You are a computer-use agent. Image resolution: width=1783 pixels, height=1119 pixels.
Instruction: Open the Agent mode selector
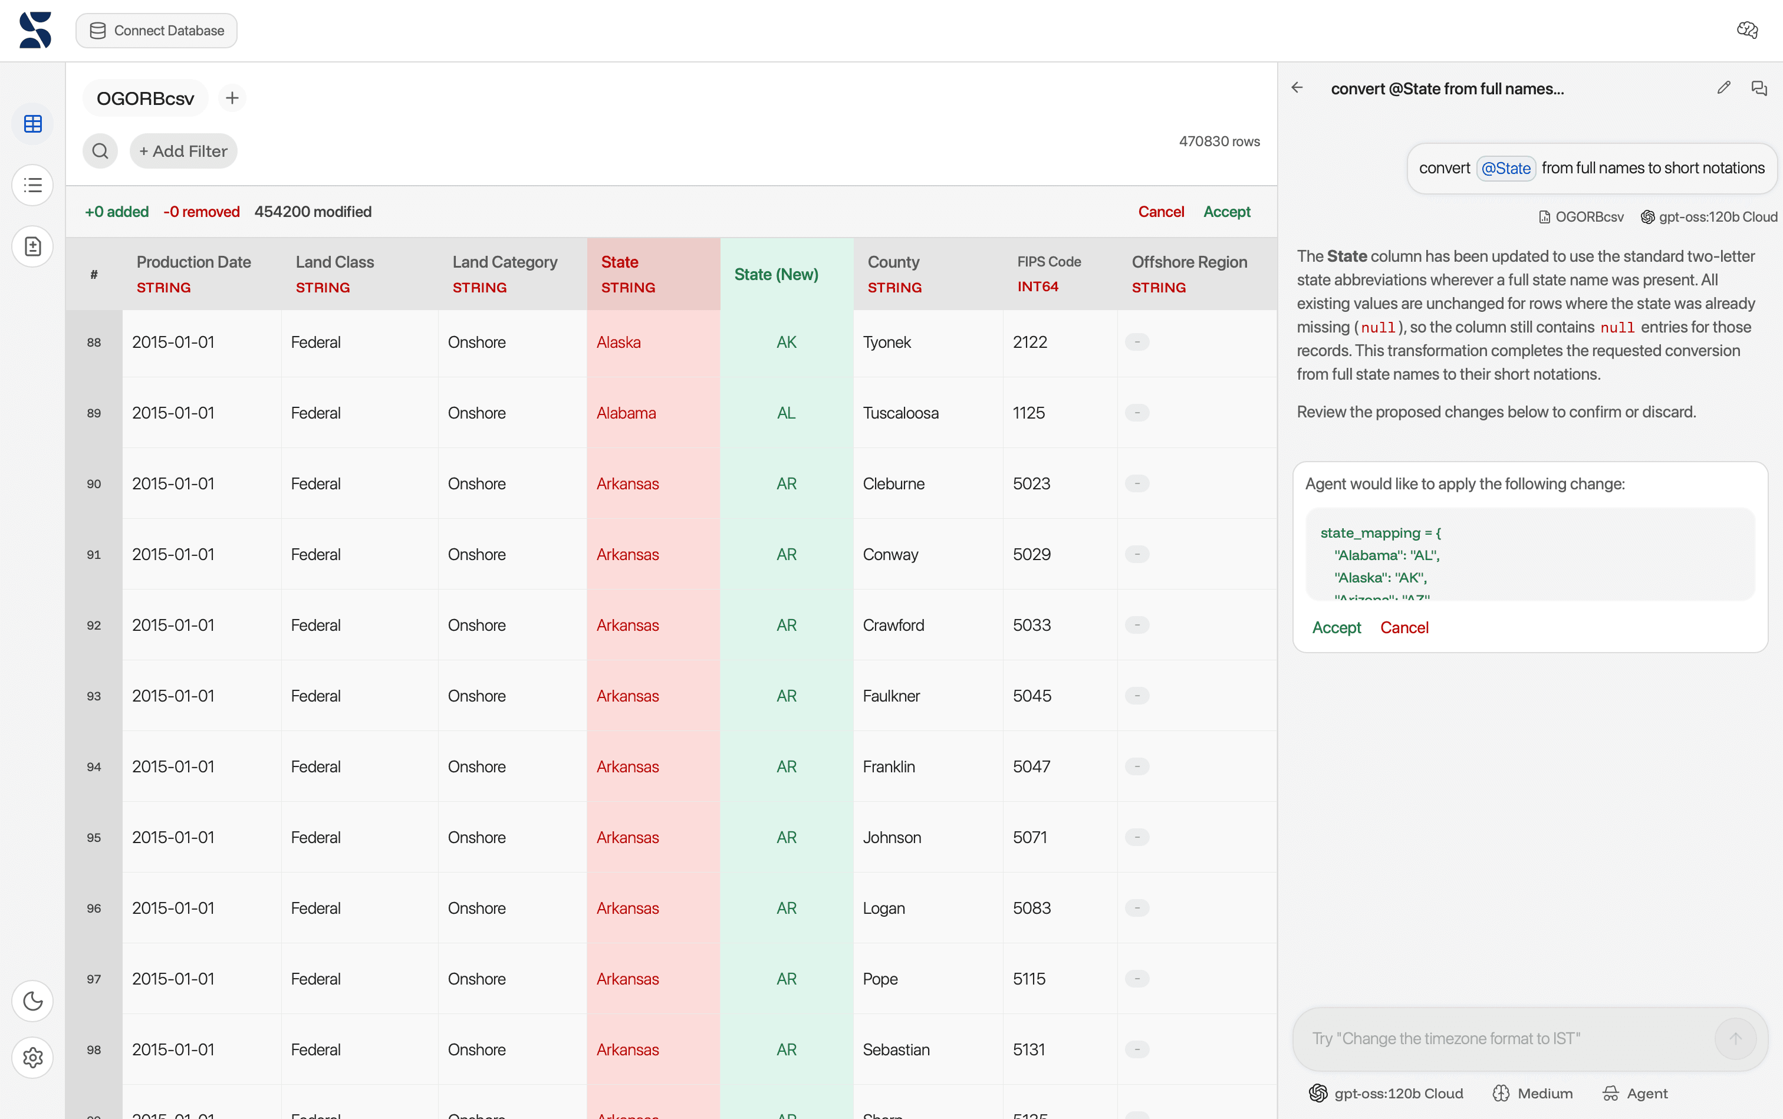tap(1634, 1093)
